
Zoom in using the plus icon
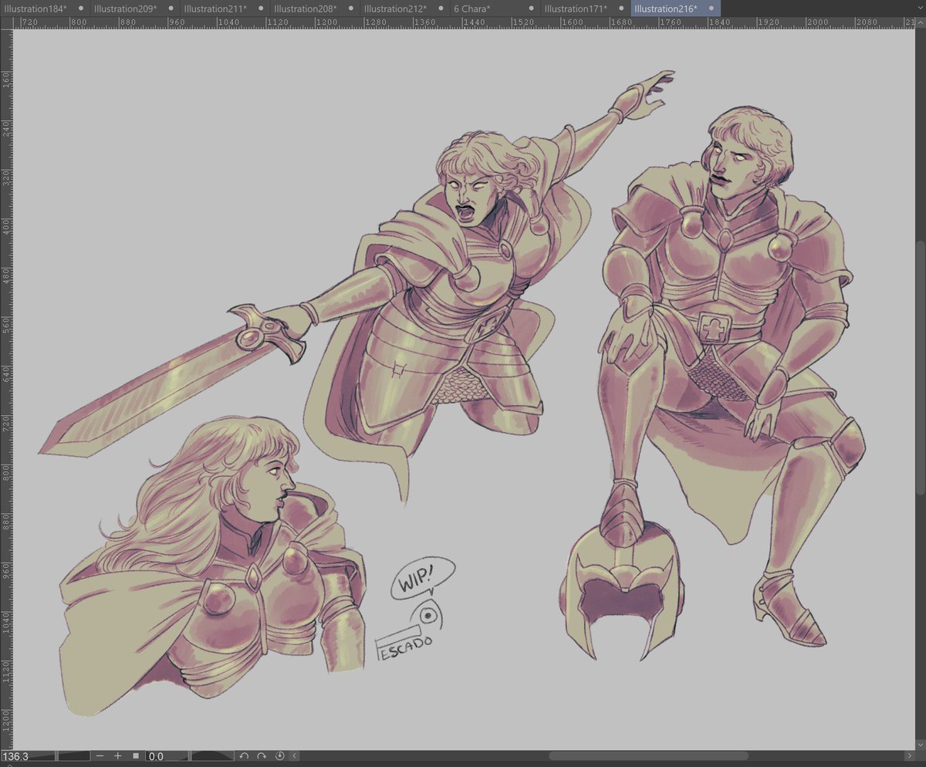coord(117,757)
